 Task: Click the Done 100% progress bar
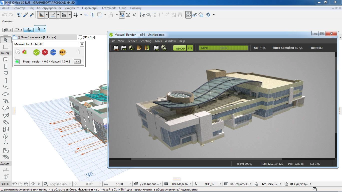coord(223,48)
